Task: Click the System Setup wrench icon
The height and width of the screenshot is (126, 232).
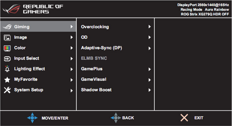Action: 7,90
